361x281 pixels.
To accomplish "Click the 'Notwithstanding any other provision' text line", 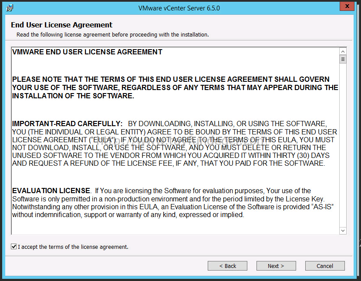I will click(173, 207).
